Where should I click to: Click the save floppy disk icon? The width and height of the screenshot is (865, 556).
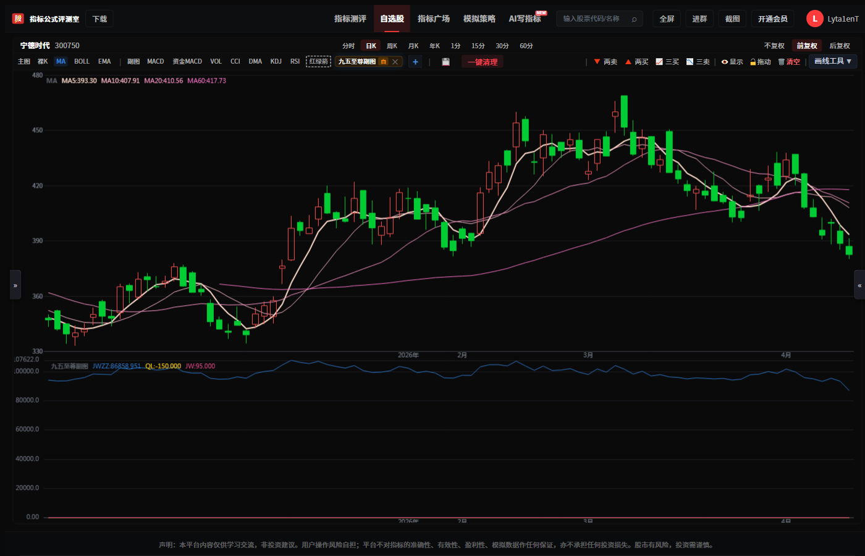click(x=445, y=62)
